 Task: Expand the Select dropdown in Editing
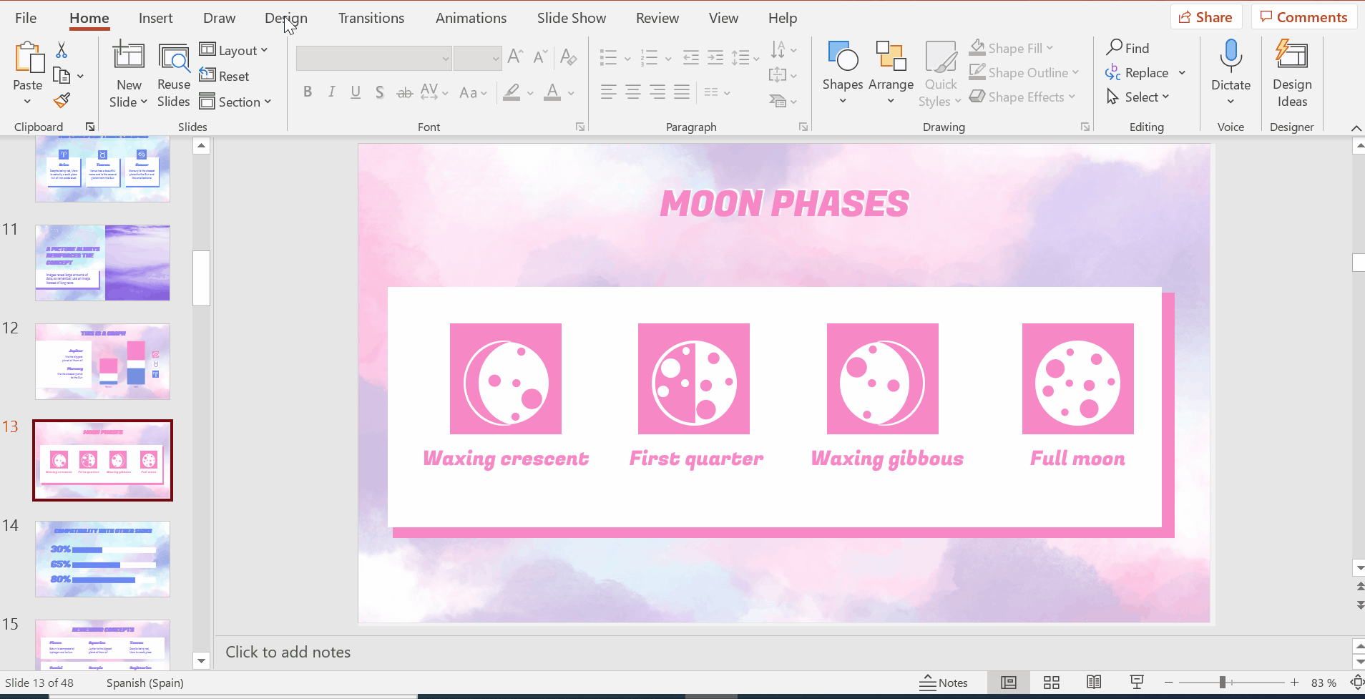tap(1138, 97)
